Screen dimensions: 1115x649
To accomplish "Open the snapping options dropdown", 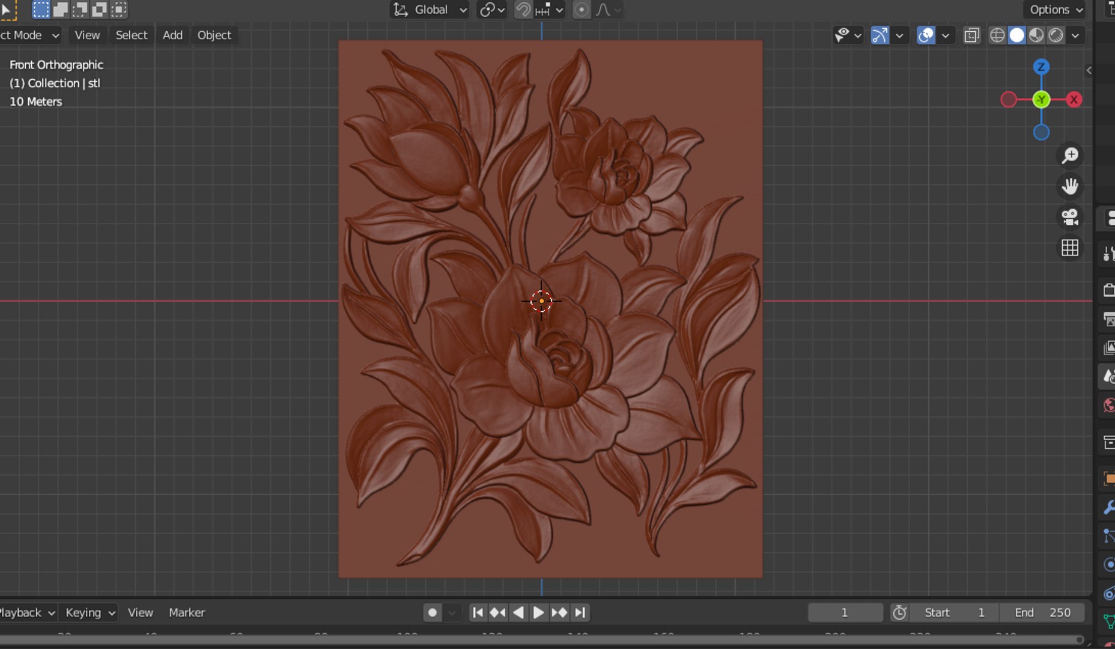I will click(x=549, y=10).
